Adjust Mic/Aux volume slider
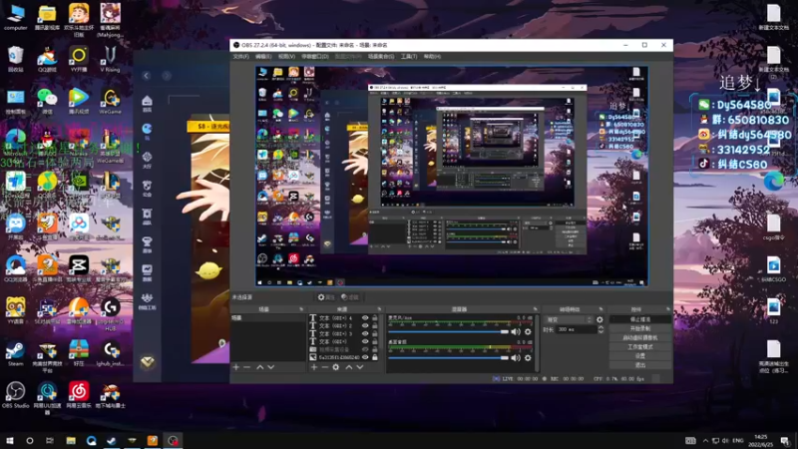The image size is (798, 449). click(x=448, y=332)
